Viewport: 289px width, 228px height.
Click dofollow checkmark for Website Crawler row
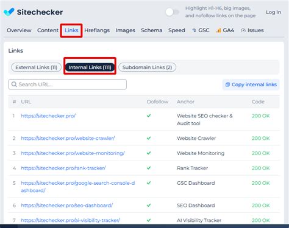pyautogui.click(x=149, y=138)
